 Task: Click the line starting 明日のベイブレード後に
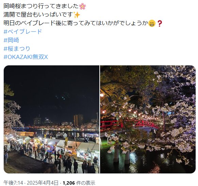(x=76, y=23)
